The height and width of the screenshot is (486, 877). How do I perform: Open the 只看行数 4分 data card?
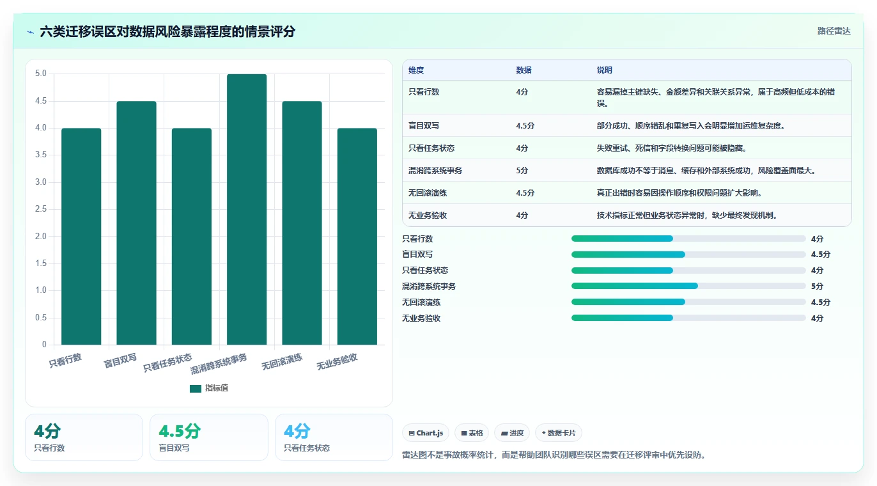point(84,437)
